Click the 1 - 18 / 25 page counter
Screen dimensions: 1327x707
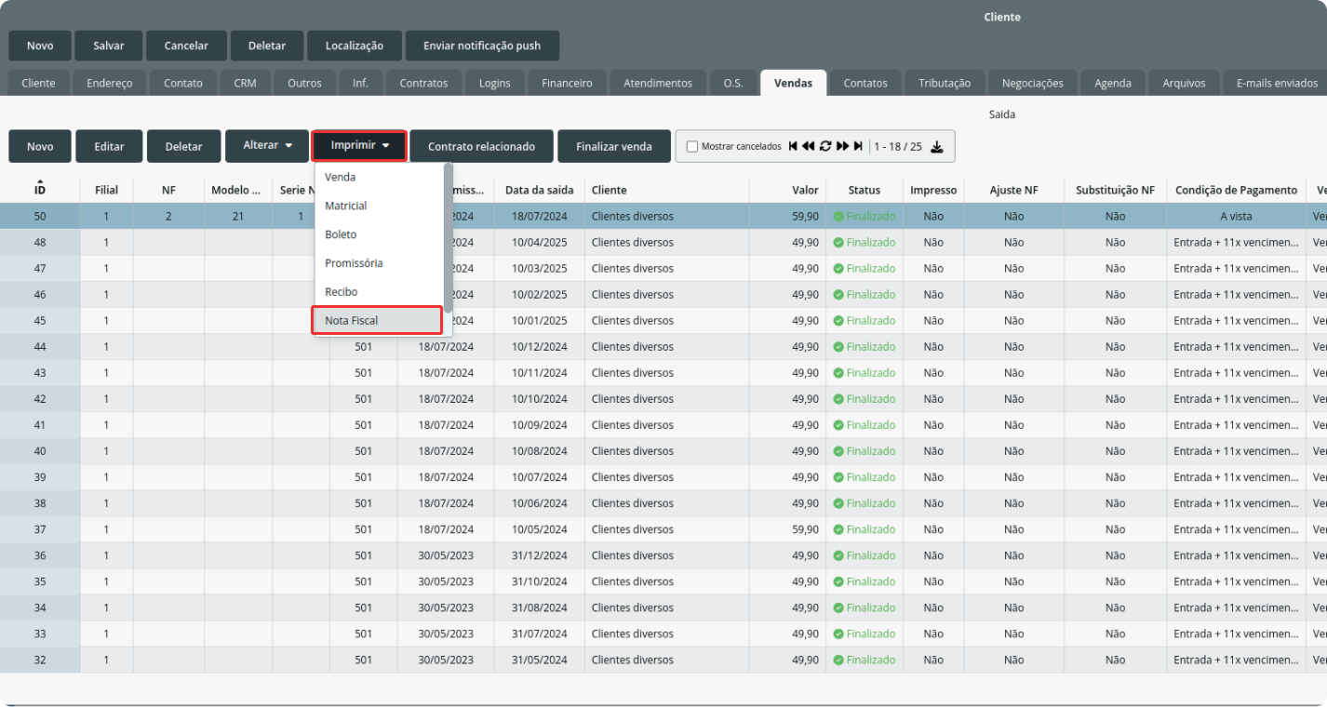point(898,146)
